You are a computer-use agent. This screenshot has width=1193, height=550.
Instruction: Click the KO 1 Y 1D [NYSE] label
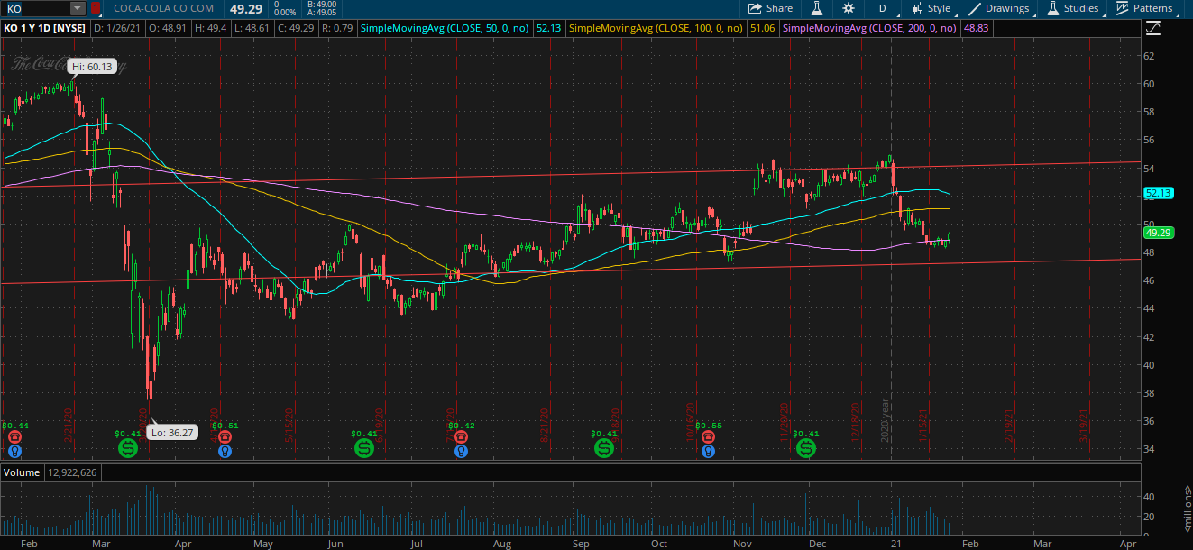point(44,29)
